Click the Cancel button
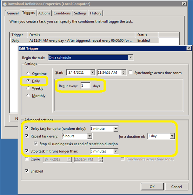Screen dimensions: 193x195 point(177,187)
